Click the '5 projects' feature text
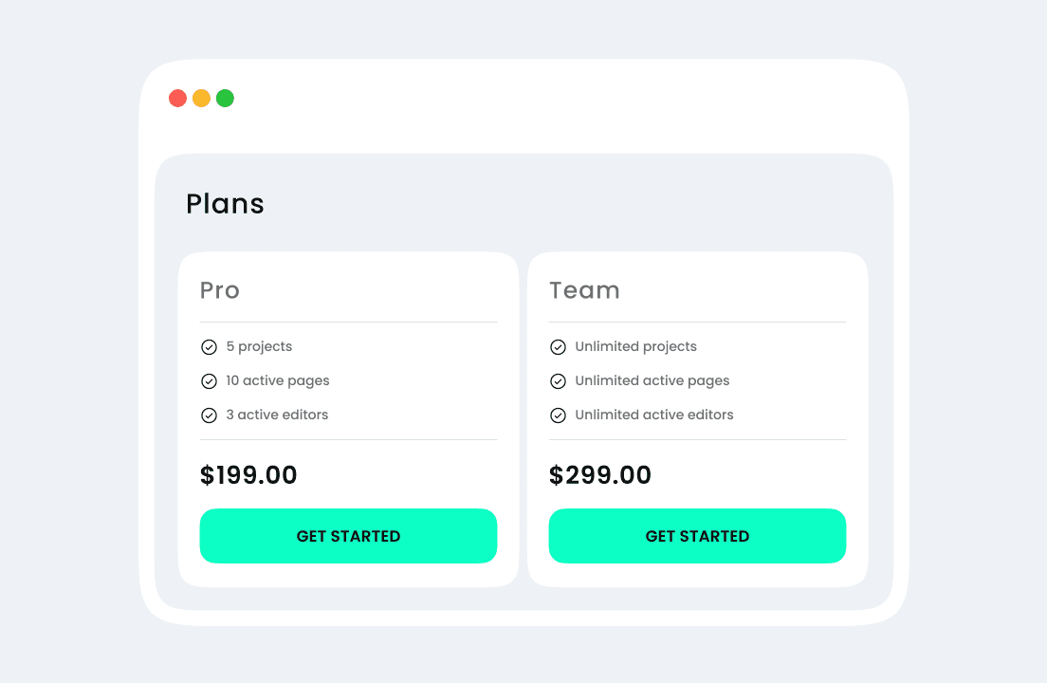Screen dimensions: 1047x683 pyautogui.click(x=259, y=347)
